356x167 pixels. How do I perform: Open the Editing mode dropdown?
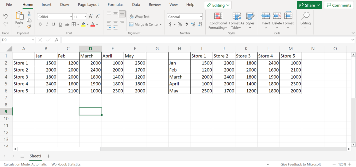coord(218,5)
